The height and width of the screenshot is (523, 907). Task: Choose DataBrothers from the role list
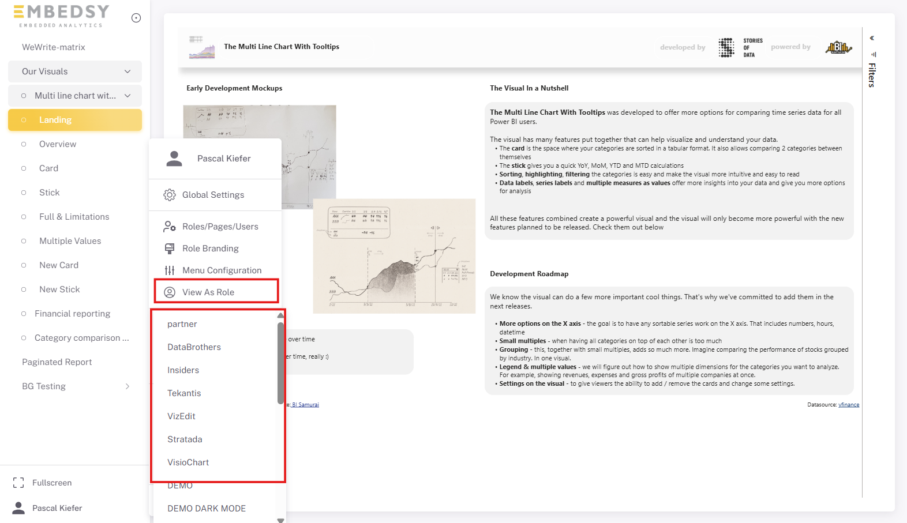pos(194,347)
